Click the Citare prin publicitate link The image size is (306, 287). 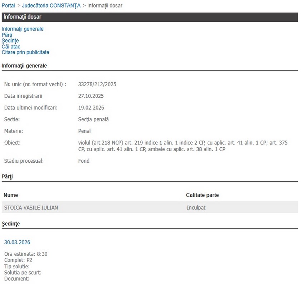pos(25,52)
